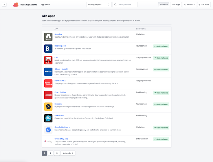Click Geïnstalleerd badge for Great Stay App
Screen dimensions: 213x162
point(161,139)
